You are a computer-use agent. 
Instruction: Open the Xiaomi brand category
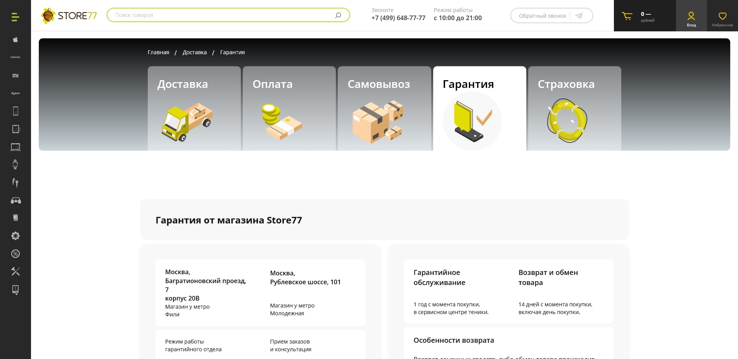point(15,76)
